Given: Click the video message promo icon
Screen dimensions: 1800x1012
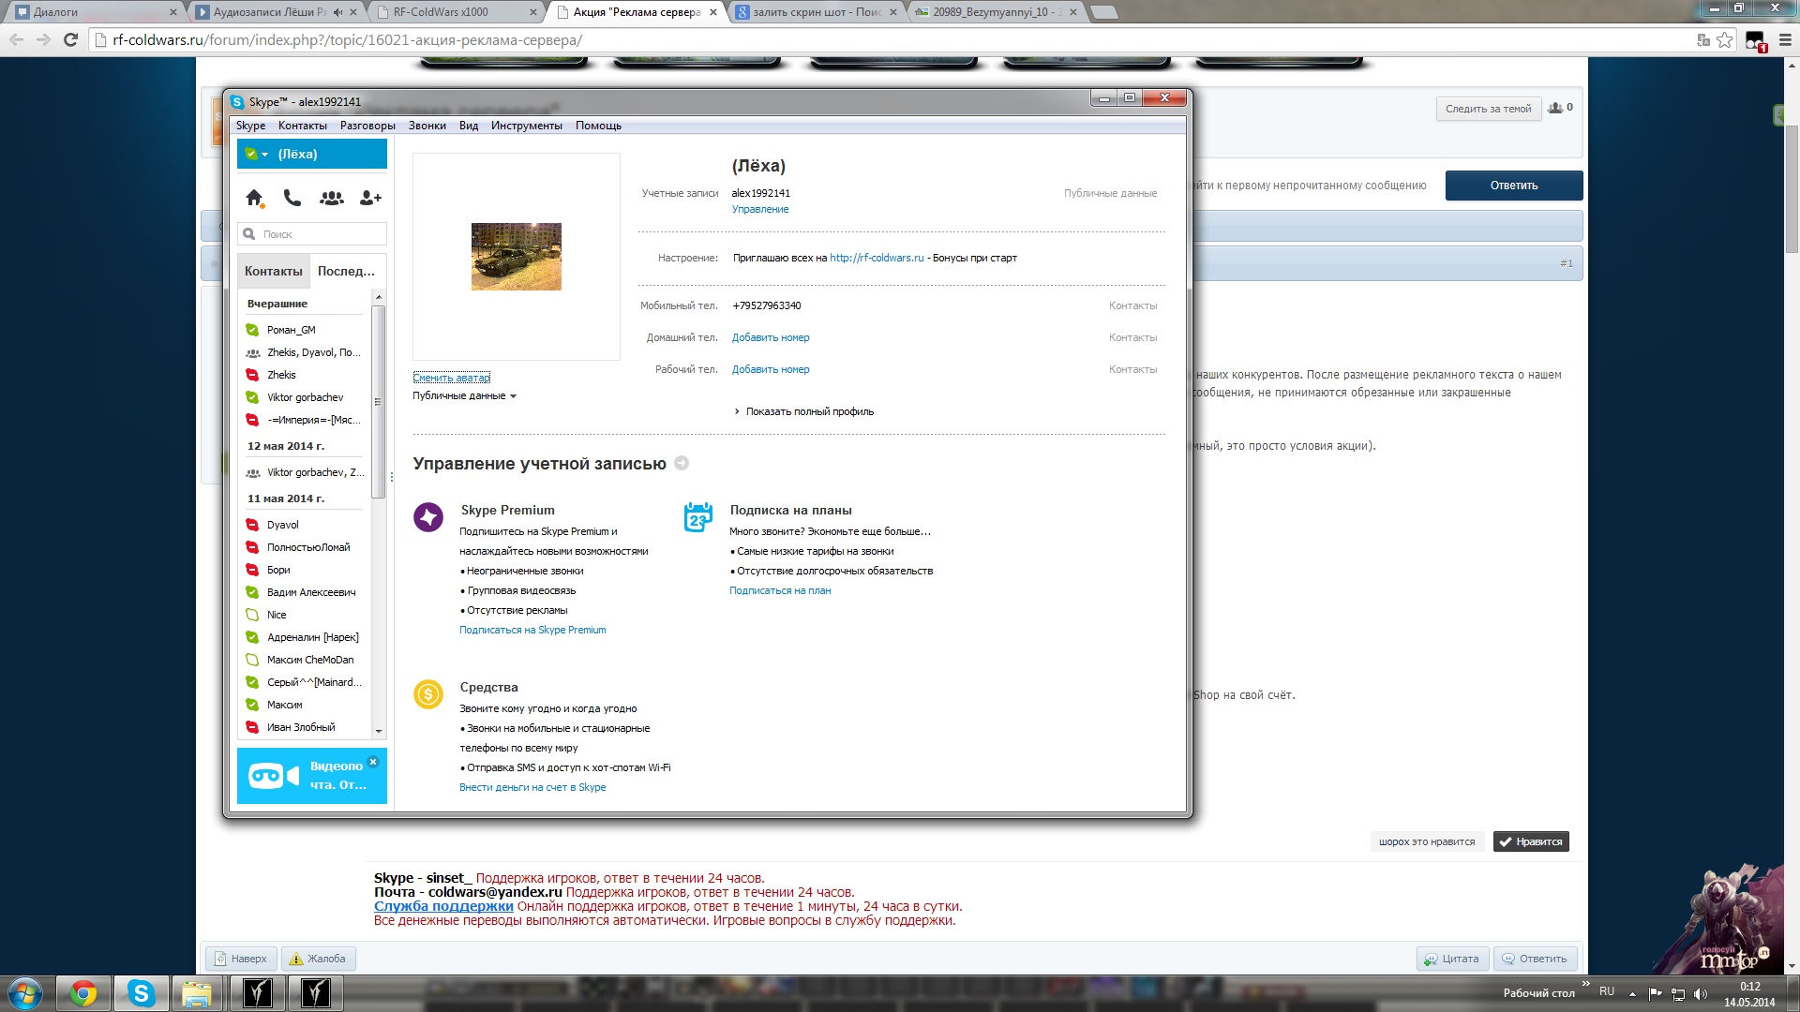Looking at the screenshot, I should (273, 776).
